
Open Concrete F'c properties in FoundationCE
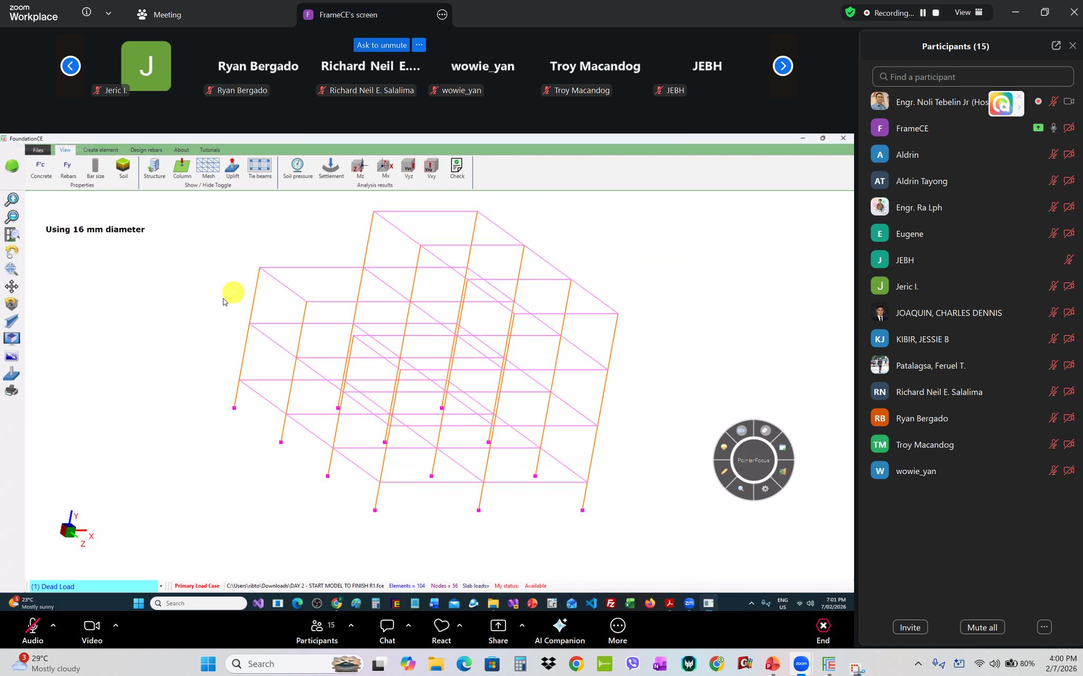click(41, 169)
